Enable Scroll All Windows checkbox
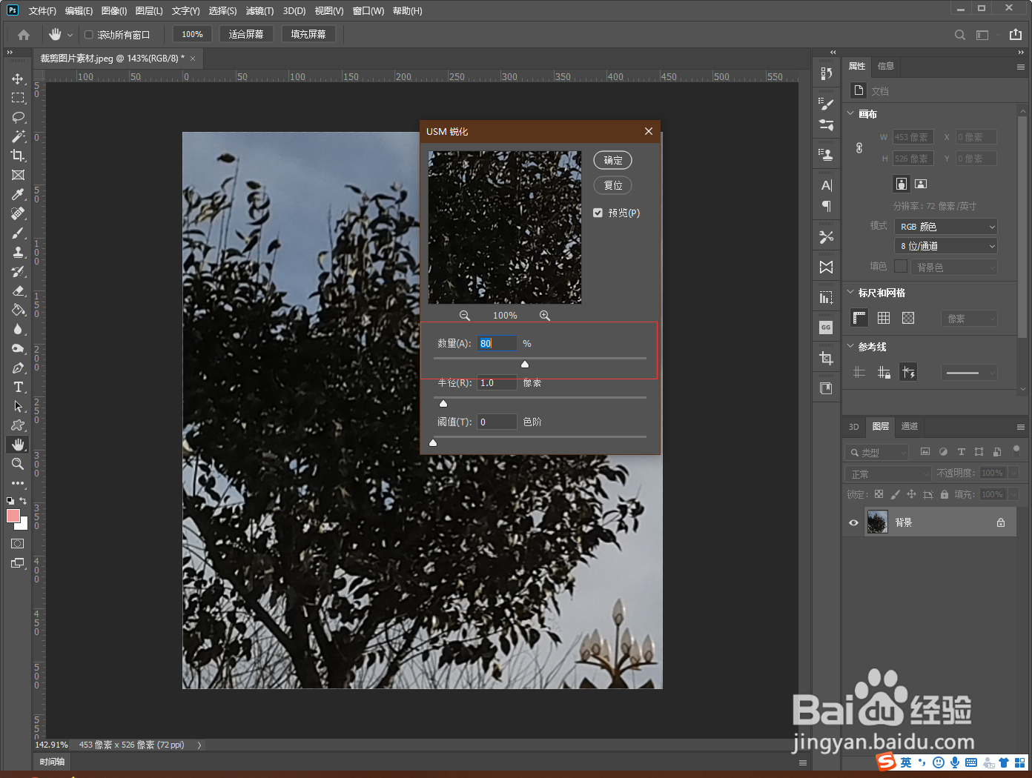 tap(89, 35)
